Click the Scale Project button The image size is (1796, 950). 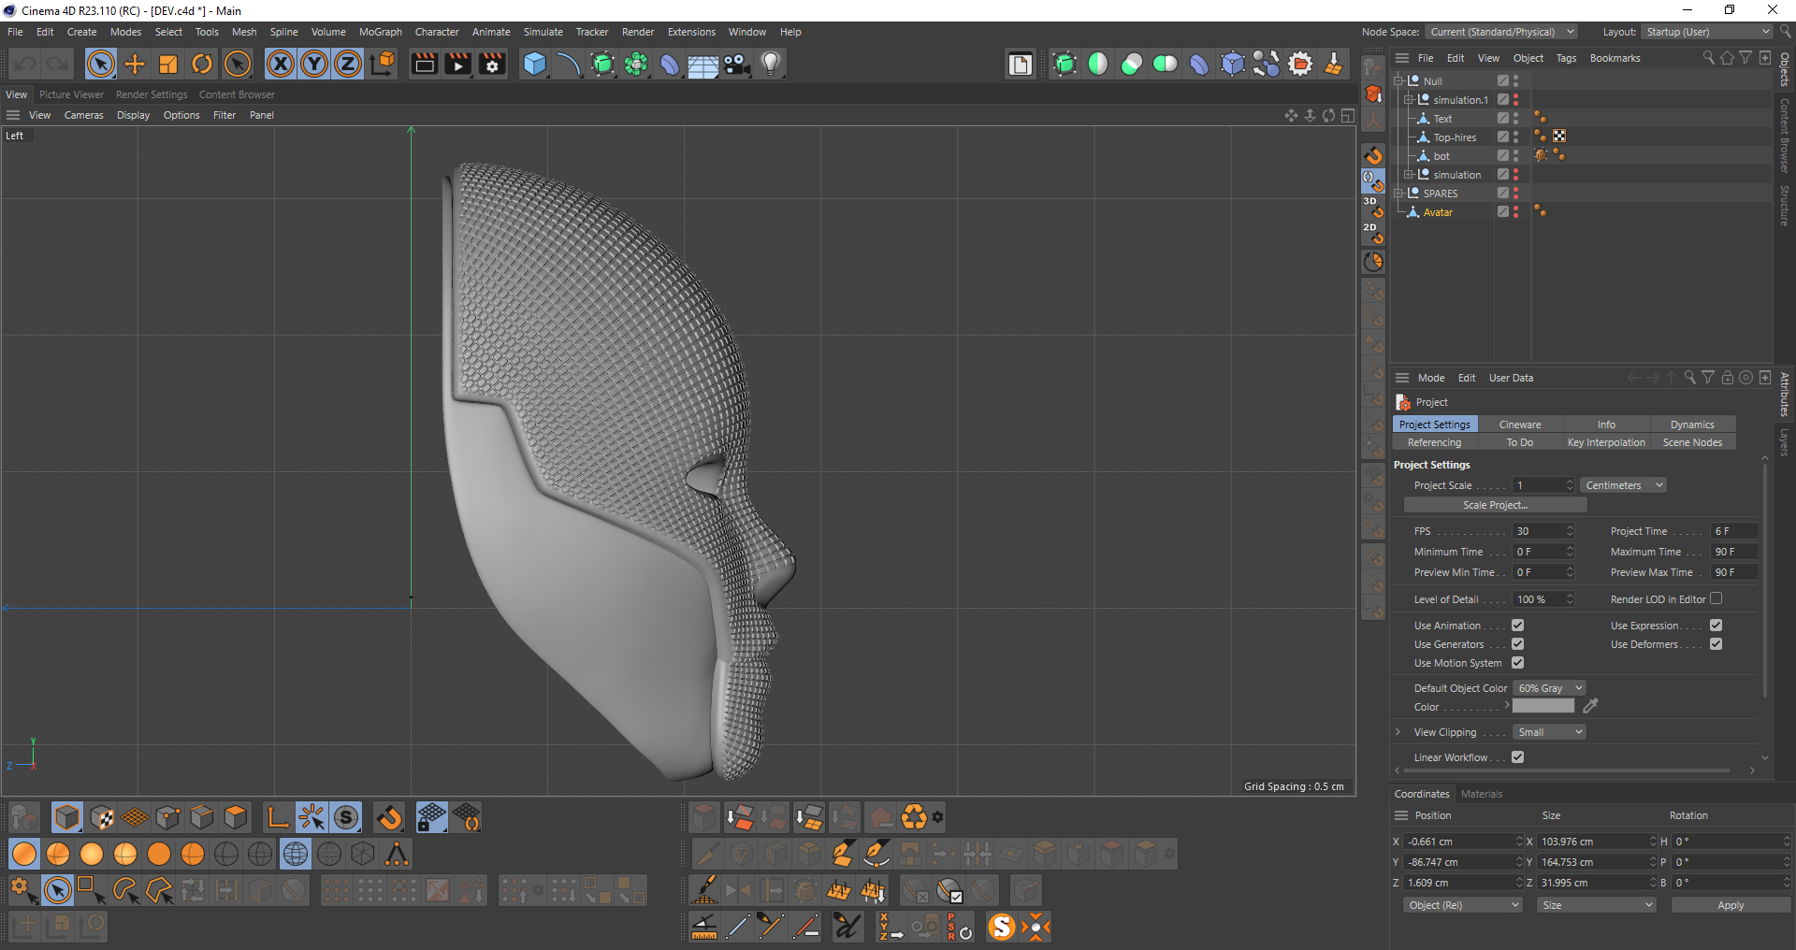(1495, 505)
